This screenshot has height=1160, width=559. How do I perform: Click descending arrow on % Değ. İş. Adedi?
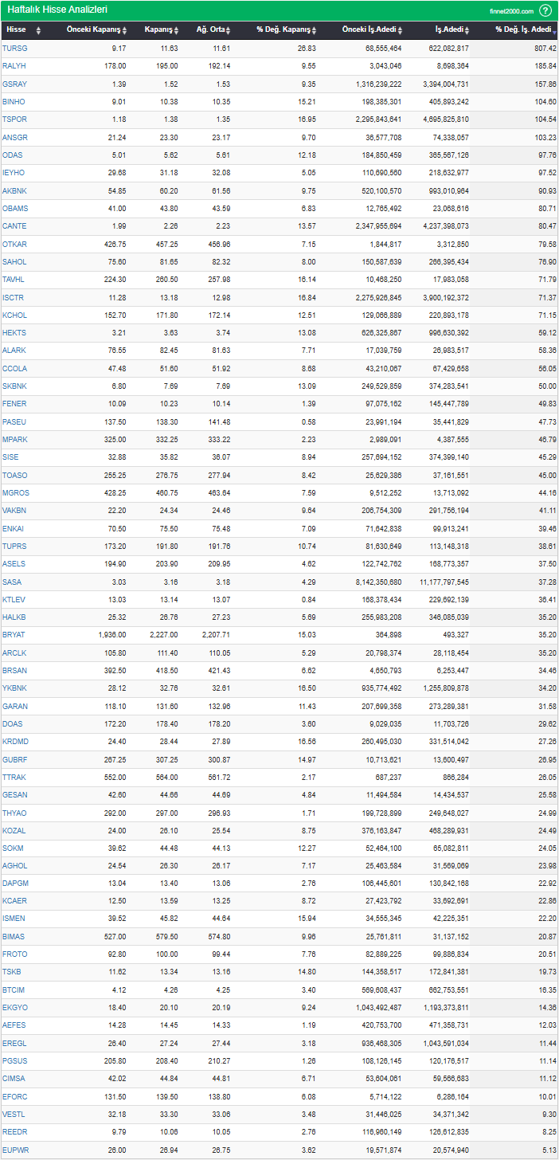(x=554, y=30)
